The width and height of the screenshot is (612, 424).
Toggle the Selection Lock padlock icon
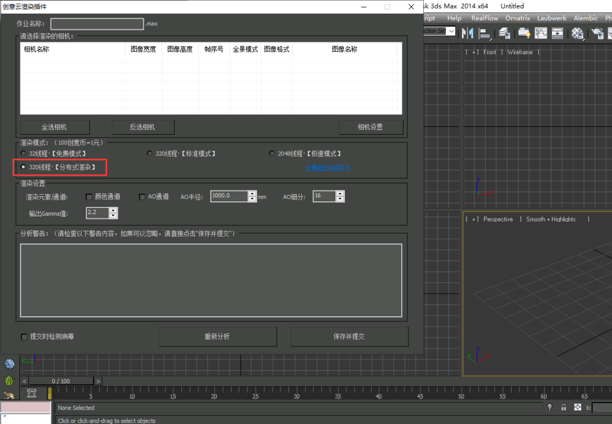[x=563, y=408]
